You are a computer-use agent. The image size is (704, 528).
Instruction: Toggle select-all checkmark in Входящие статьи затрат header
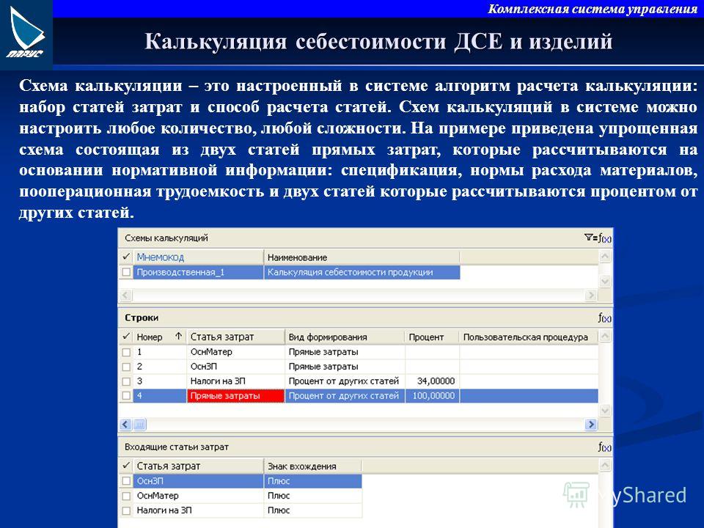pyautogui.click(x=126, y=466)
